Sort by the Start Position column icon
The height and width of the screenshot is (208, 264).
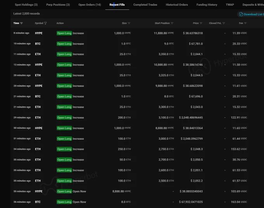pos(172,23)
